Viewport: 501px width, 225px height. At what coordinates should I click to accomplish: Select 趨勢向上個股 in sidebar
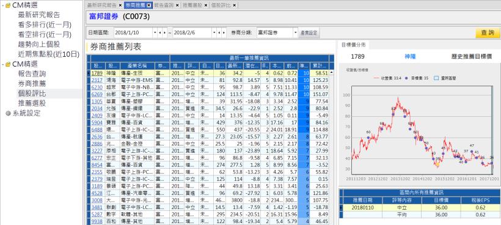(39, 45)
